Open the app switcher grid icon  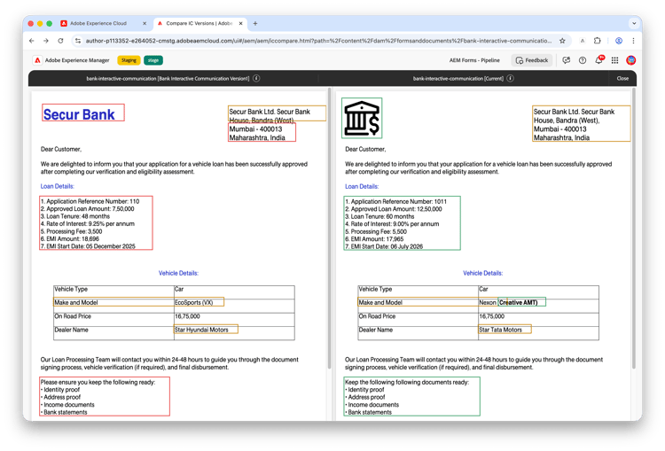tap(614, 60)
